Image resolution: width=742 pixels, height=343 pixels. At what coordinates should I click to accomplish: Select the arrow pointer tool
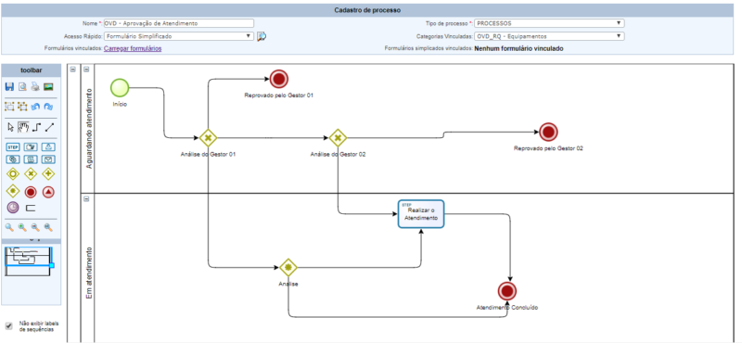click(11, 127)
